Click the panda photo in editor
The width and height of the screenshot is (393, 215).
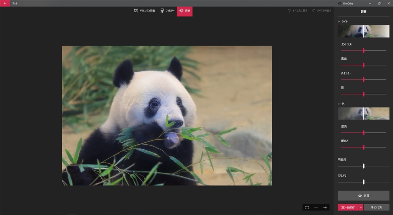[x=167, y=116]
